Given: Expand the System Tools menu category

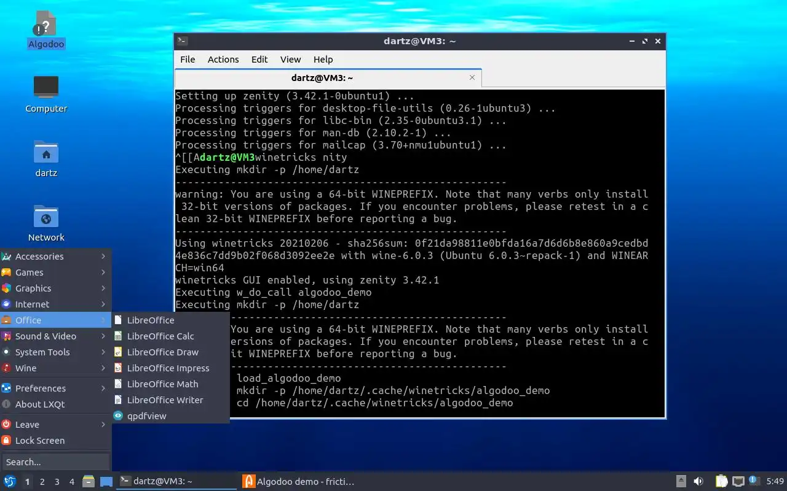Looking at the screenshot, I should (55, 352).
